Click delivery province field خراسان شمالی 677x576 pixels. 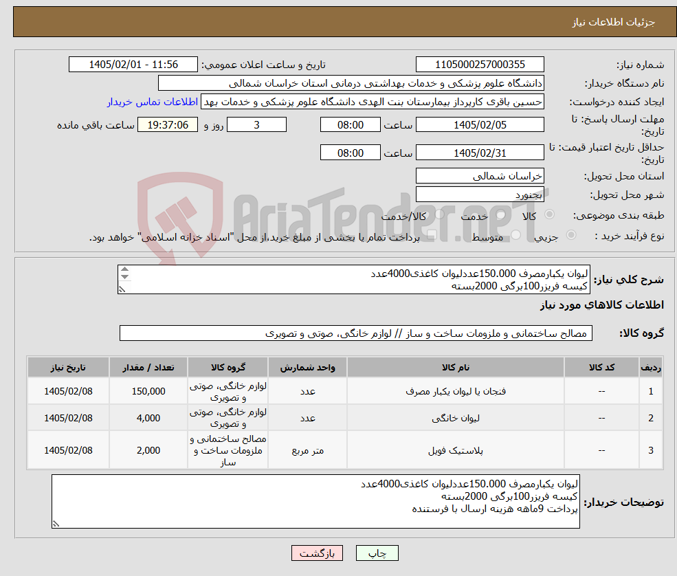[480, 176]
